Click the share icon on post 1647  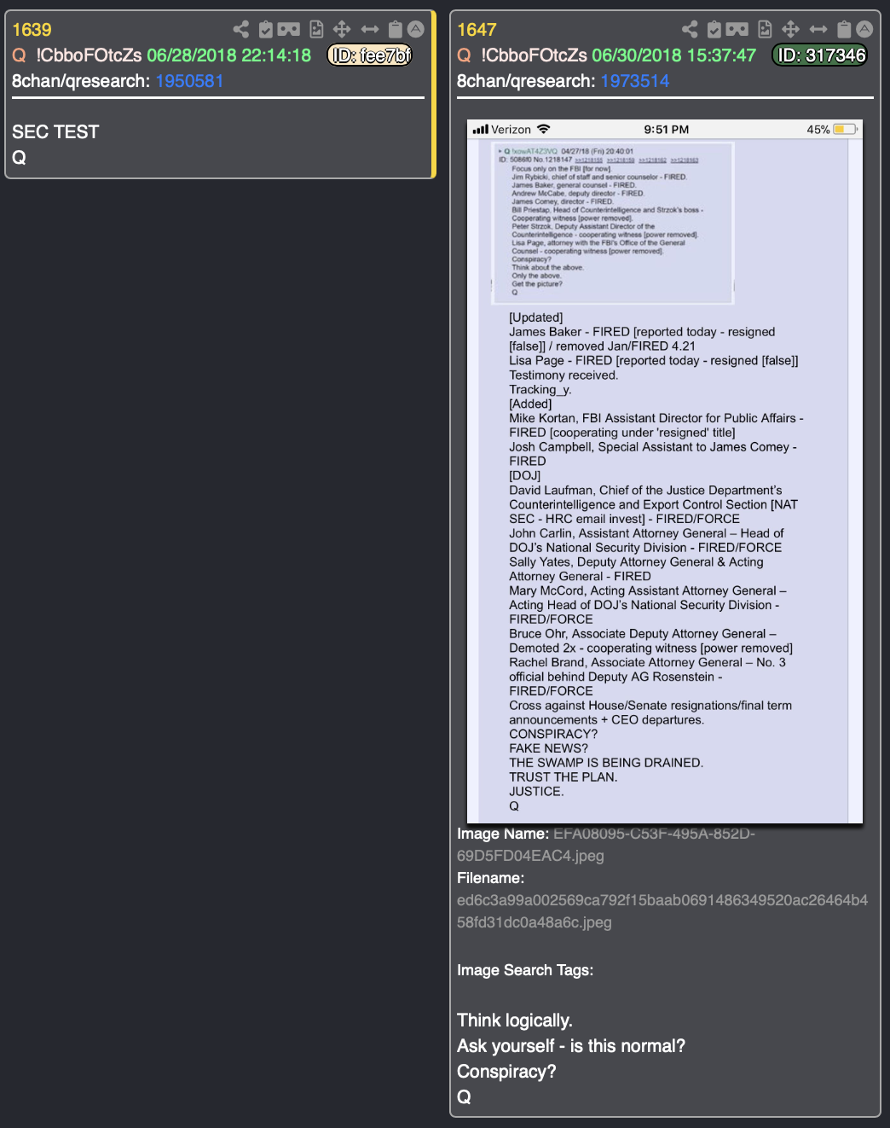pyautogui.click(x=690, y=30)
